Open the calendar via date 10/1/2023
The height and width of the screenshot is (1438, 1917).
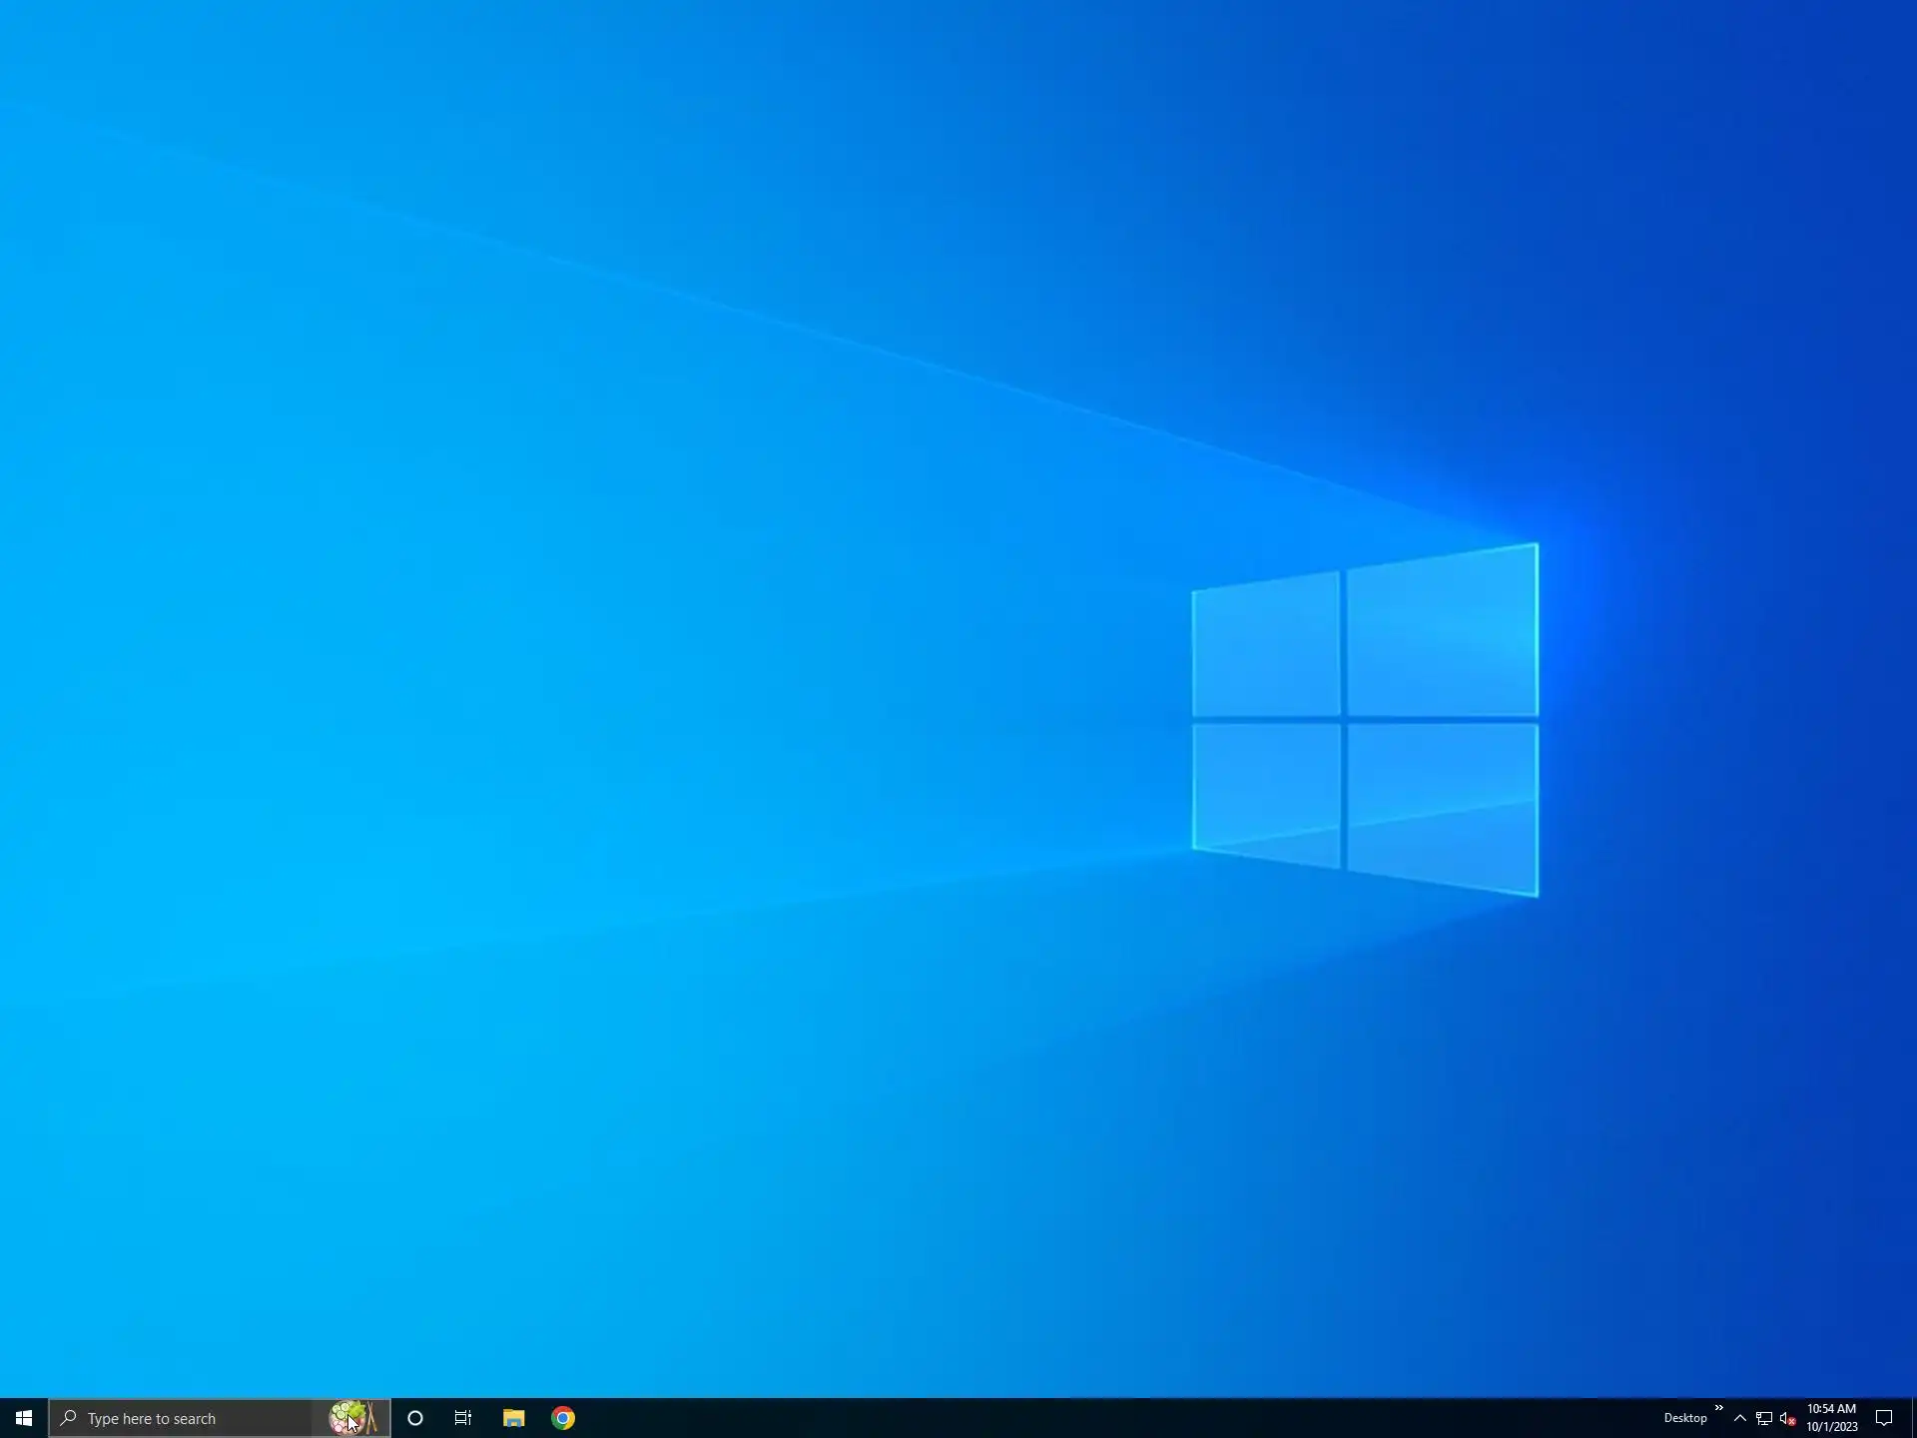tap(1831, 1427)
